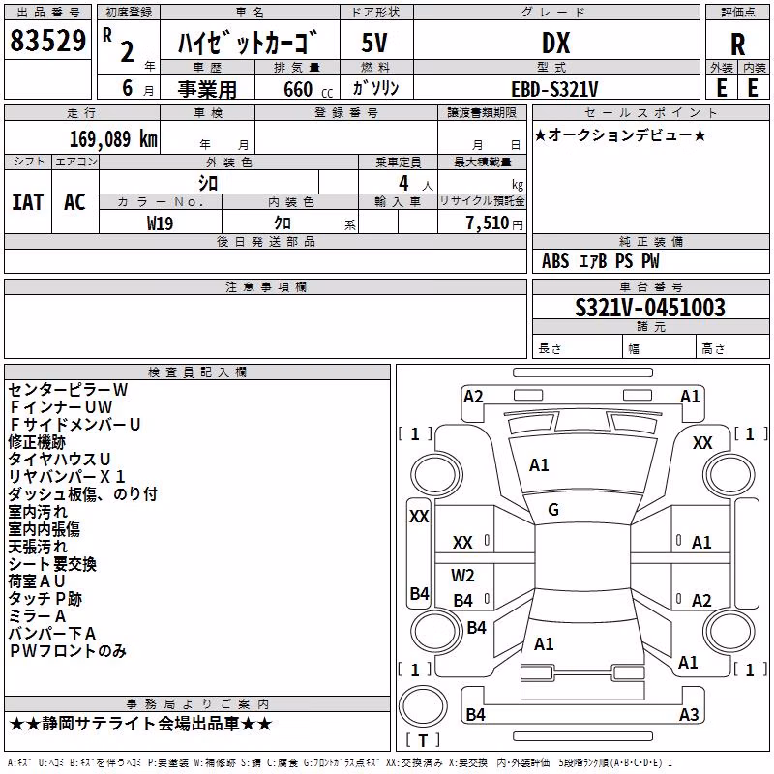This screenshot has height=774, width=774.
Task: Click the windshield mark G on diagram
Action: 553,510
